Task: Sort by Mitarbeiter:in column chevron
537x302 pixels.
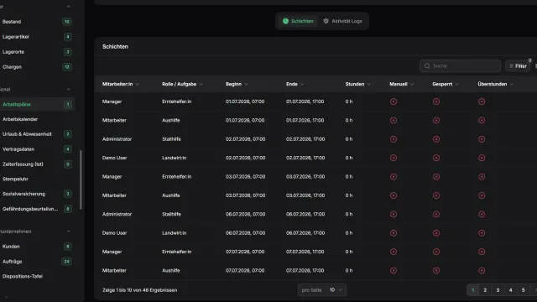Action: pyautogui.click(x=138, y=84)
